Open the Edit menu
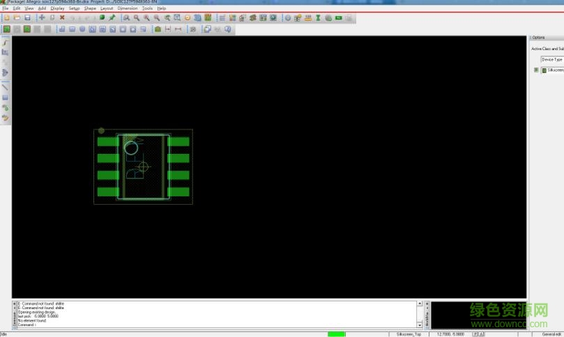Screen dimensions: 564x337 [x=17, y=8]
